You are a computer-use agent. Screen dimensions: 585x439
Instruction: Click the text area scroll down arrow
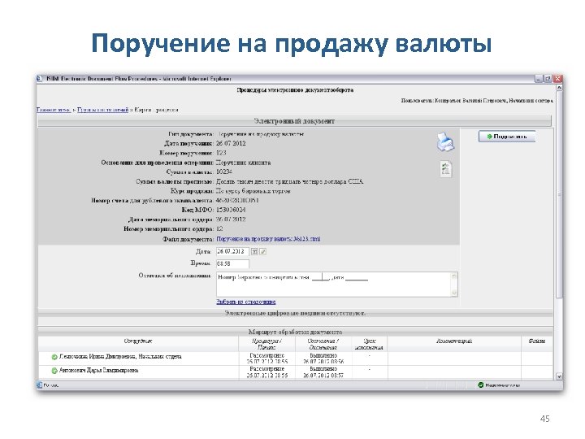[454, 293]
